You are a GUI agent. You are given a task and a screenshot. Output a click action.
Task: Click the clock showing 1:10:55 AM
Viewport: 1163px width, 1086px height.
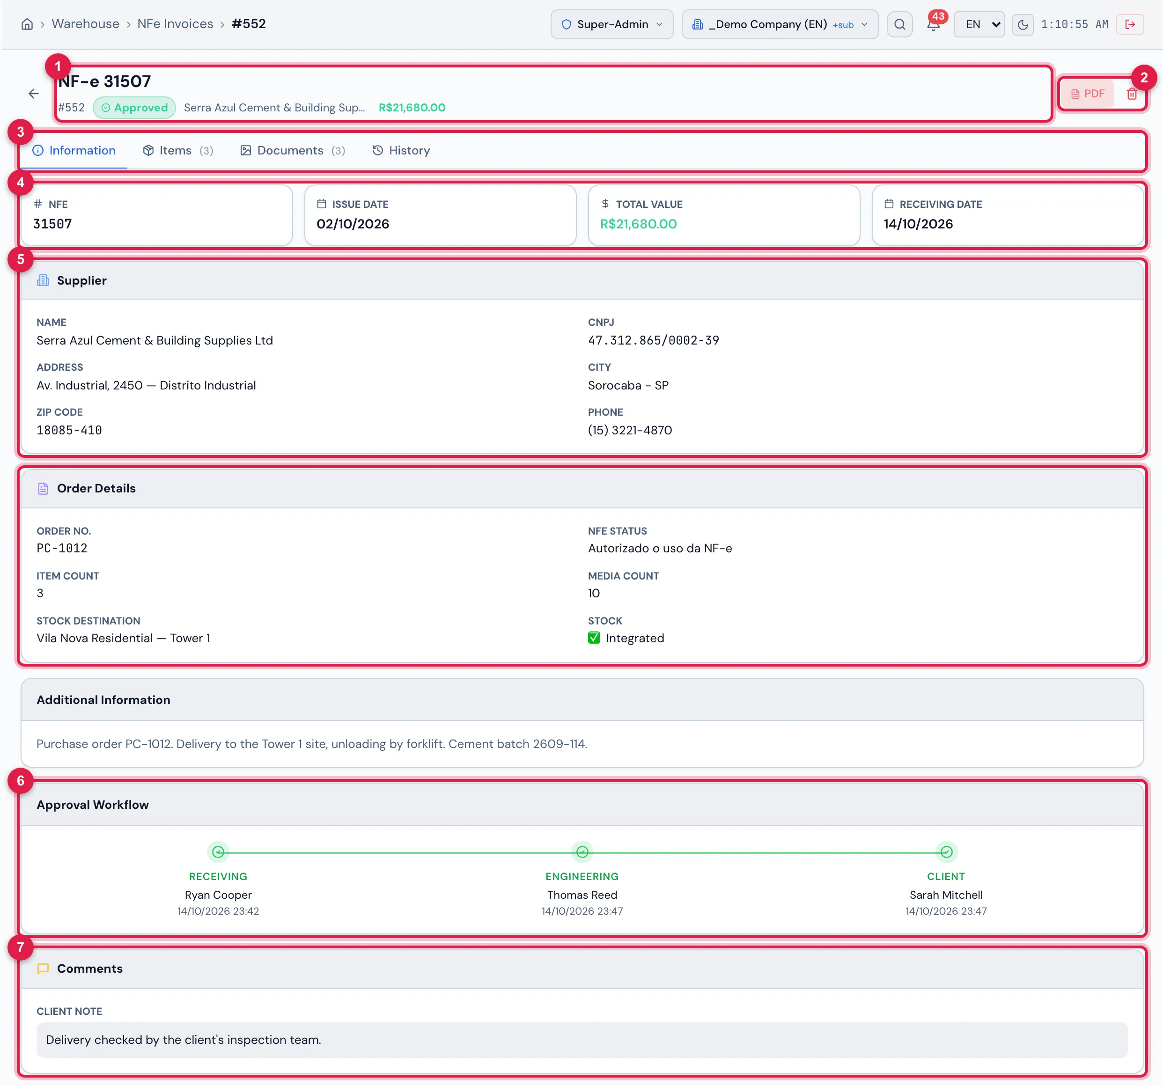[1074, 24]
